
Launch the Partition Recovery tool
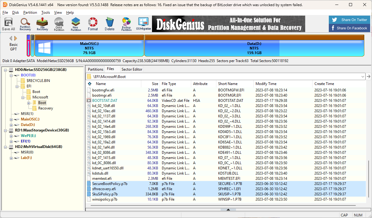tap(25, 24)
